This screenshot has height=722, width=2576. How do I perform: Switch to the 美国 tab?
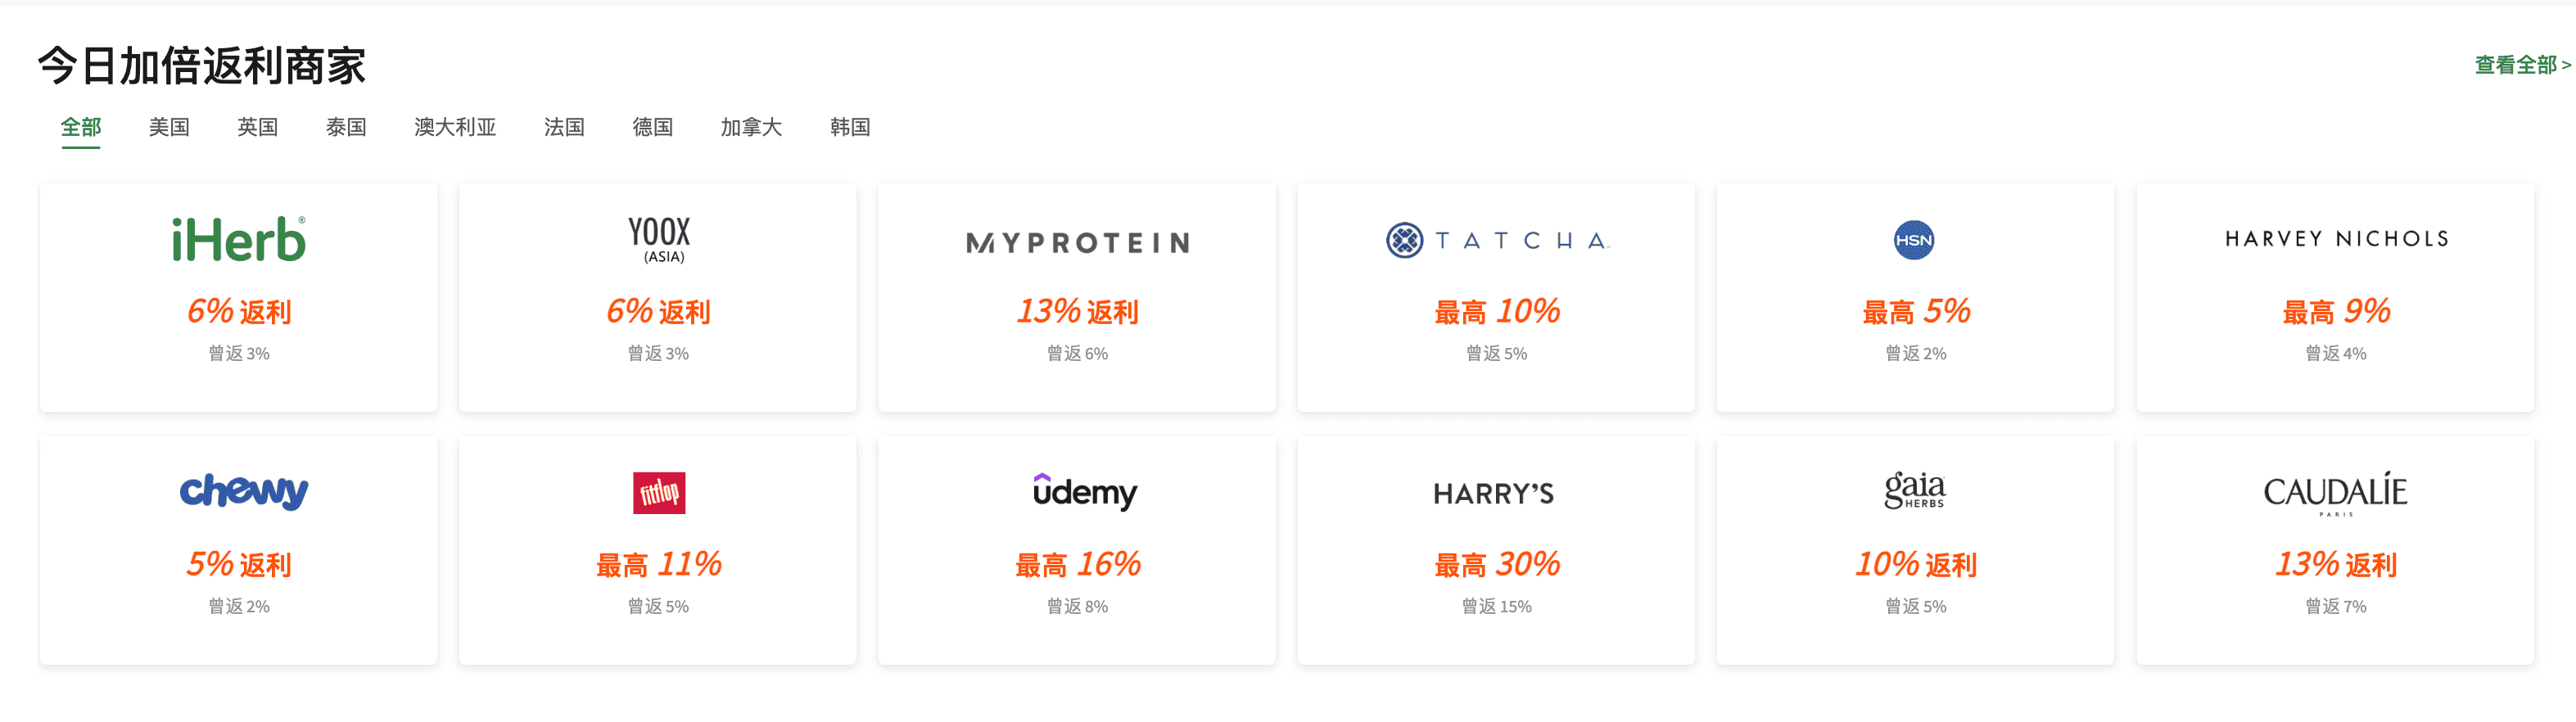point(169,127)
